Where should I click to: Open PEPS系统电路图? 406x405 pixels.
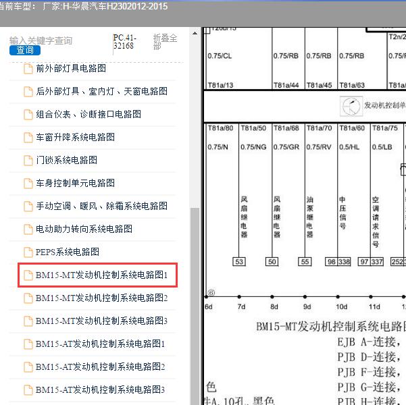[x=68, y=252]
